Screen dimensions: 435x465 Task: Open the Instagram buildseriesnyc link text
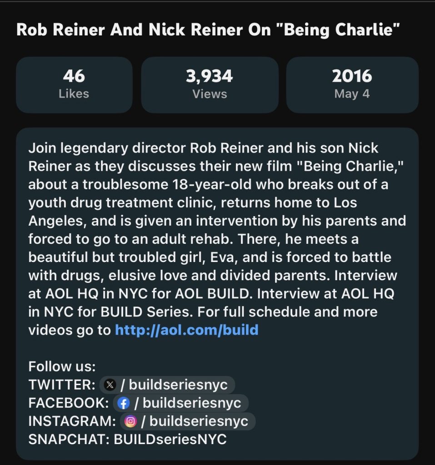pyautogui.click(x=199, y=421)
